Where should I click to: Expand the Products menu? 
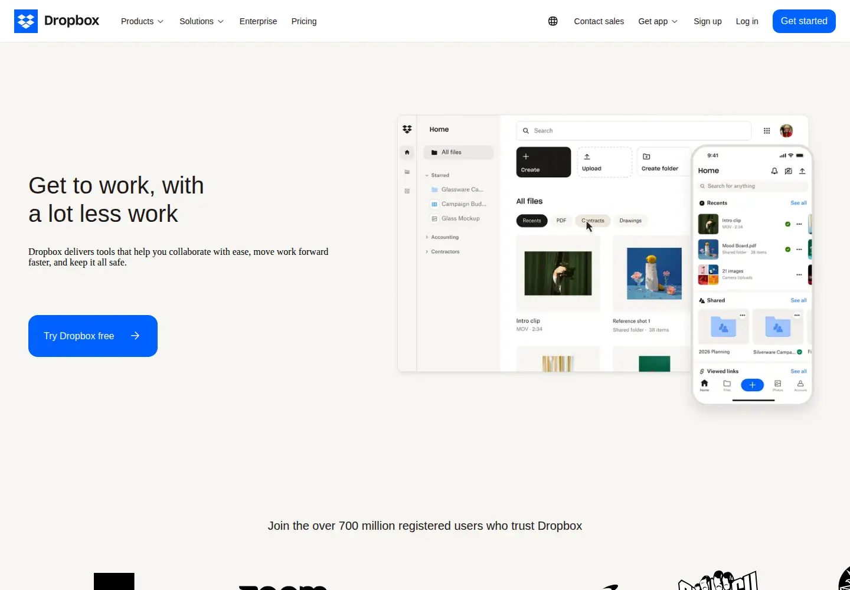[142, 21]
